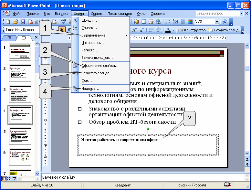The image size is (251, 190).
Task: Insert hyperlink with globe icon
Action: click(x=159, y=22)
